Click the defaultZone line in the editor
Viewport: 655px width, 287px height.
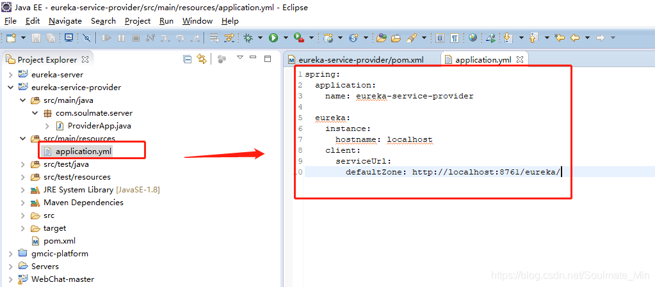(453, 171)
